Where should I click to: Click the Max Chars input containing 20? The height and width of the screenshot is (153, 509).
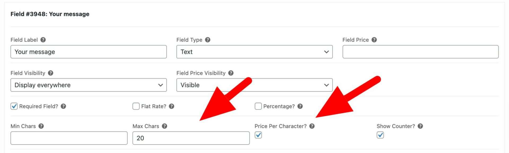coord(191,138)
